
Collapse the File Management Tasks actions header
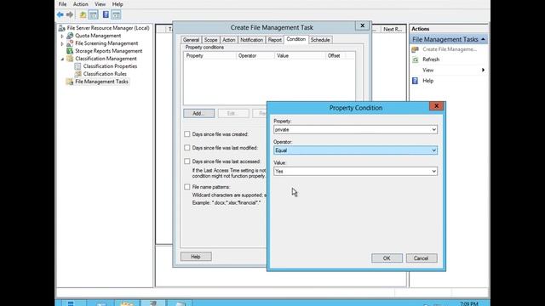(x=483, y=40)
